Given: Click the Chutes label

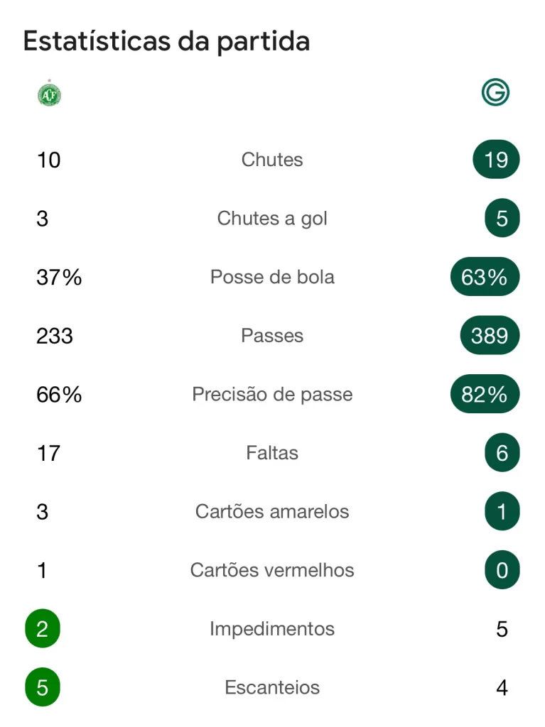Looking at the screenshot, I should 272,160.
